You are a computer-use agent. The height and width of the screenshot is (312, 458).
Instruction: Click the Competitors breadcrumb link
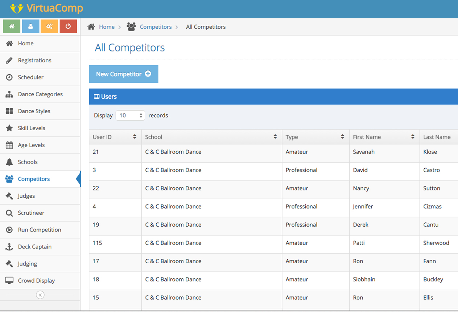pos(156,27)
